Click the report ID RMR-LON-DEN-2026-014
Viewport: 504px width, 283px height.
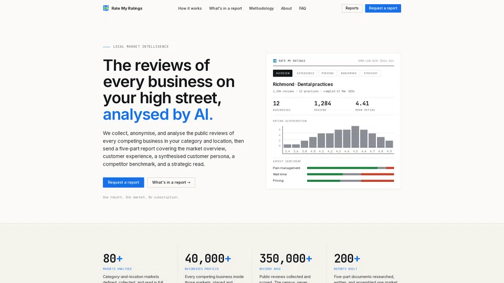[376, 61]
